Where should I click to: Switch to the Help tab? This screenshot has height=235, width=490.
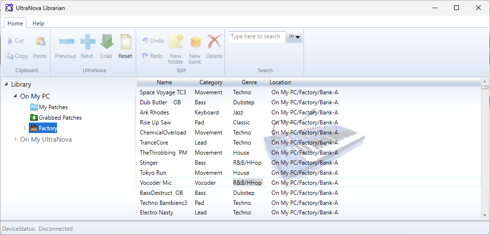click(x=38, y=23)
